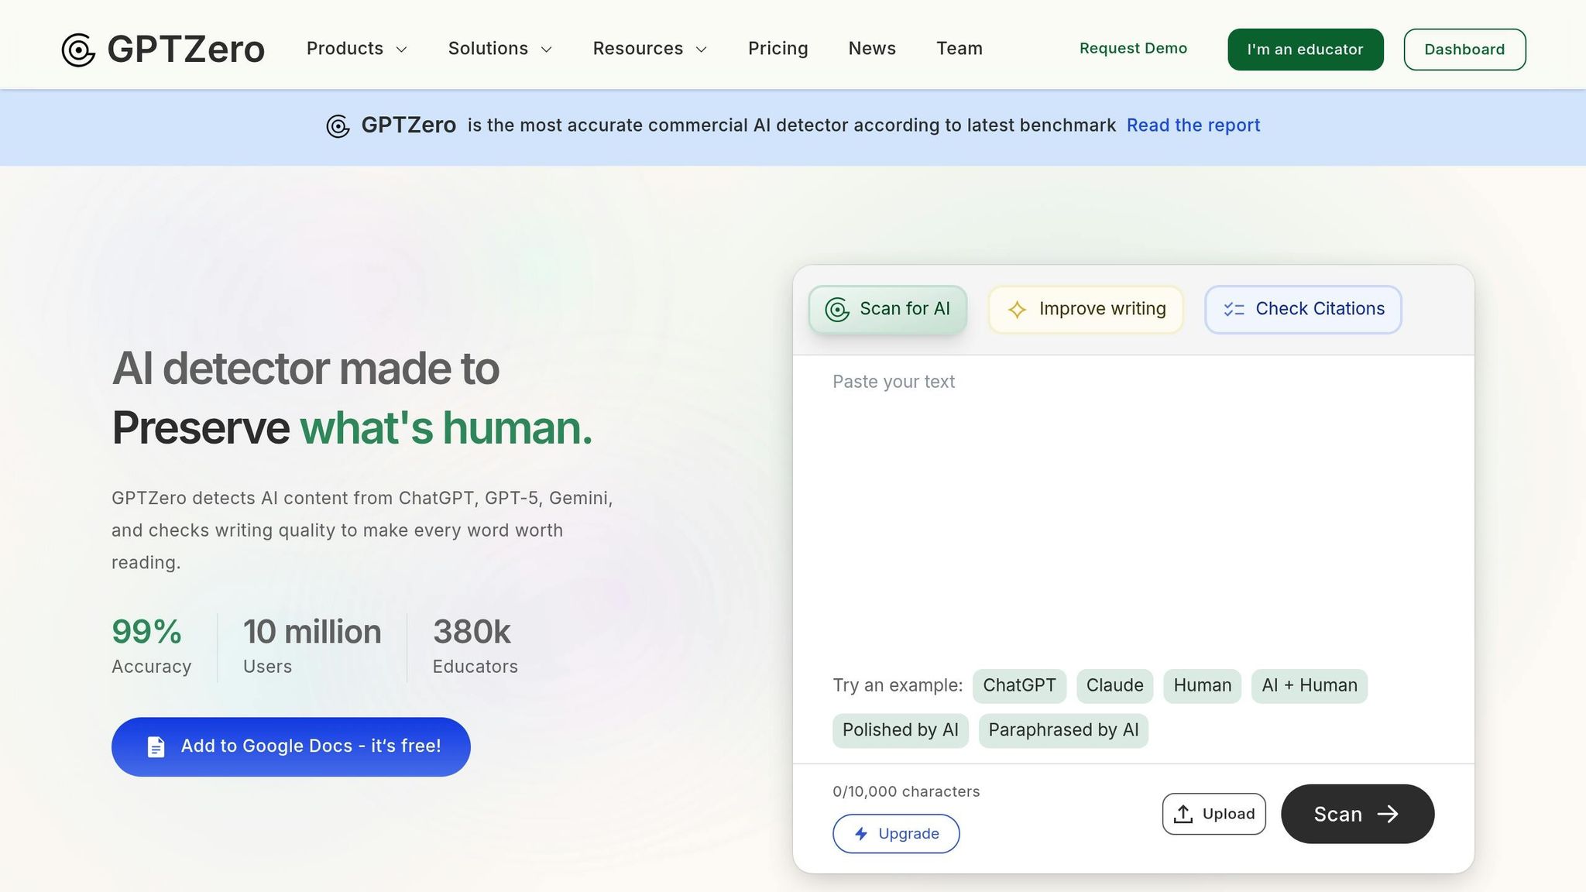Viewport: 1586px width, 892px height.
Task: Open the Solutions dropdown chevron
Action: (546, 50)
